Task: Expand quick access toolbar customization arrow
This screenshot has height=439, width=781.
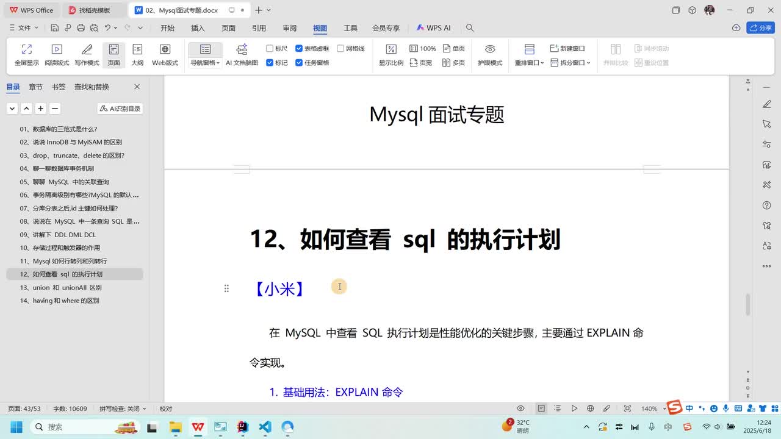Action: [140, 28]
